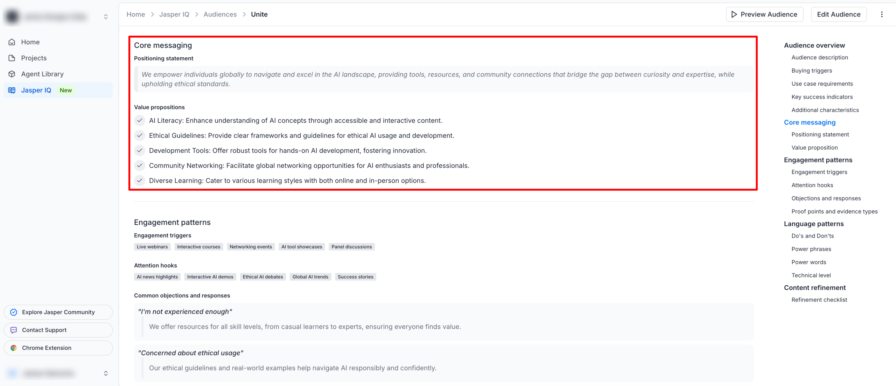
Task: Toggle the Ethical Guidelines checkmark
Action: pos(140,136)
